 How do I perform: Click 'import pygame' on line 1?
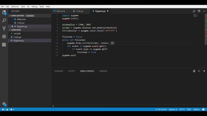point(70,15)
